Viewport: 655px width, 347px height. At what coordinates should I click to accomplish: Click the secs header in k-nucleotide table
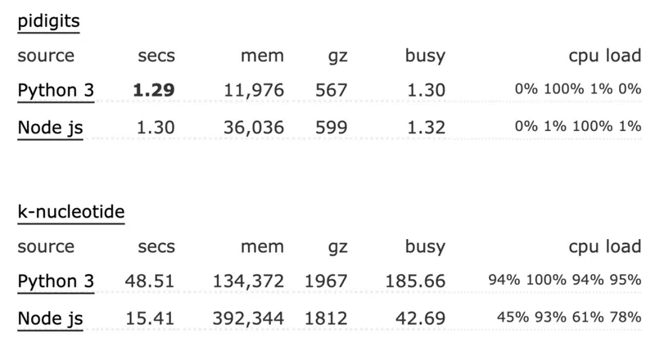tap(155, 246)
